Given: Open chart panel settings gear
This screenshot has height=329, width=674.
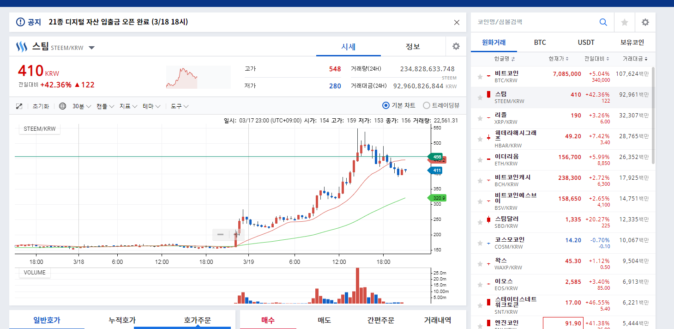Looking at the screenshot, I should tap(456, 46).
